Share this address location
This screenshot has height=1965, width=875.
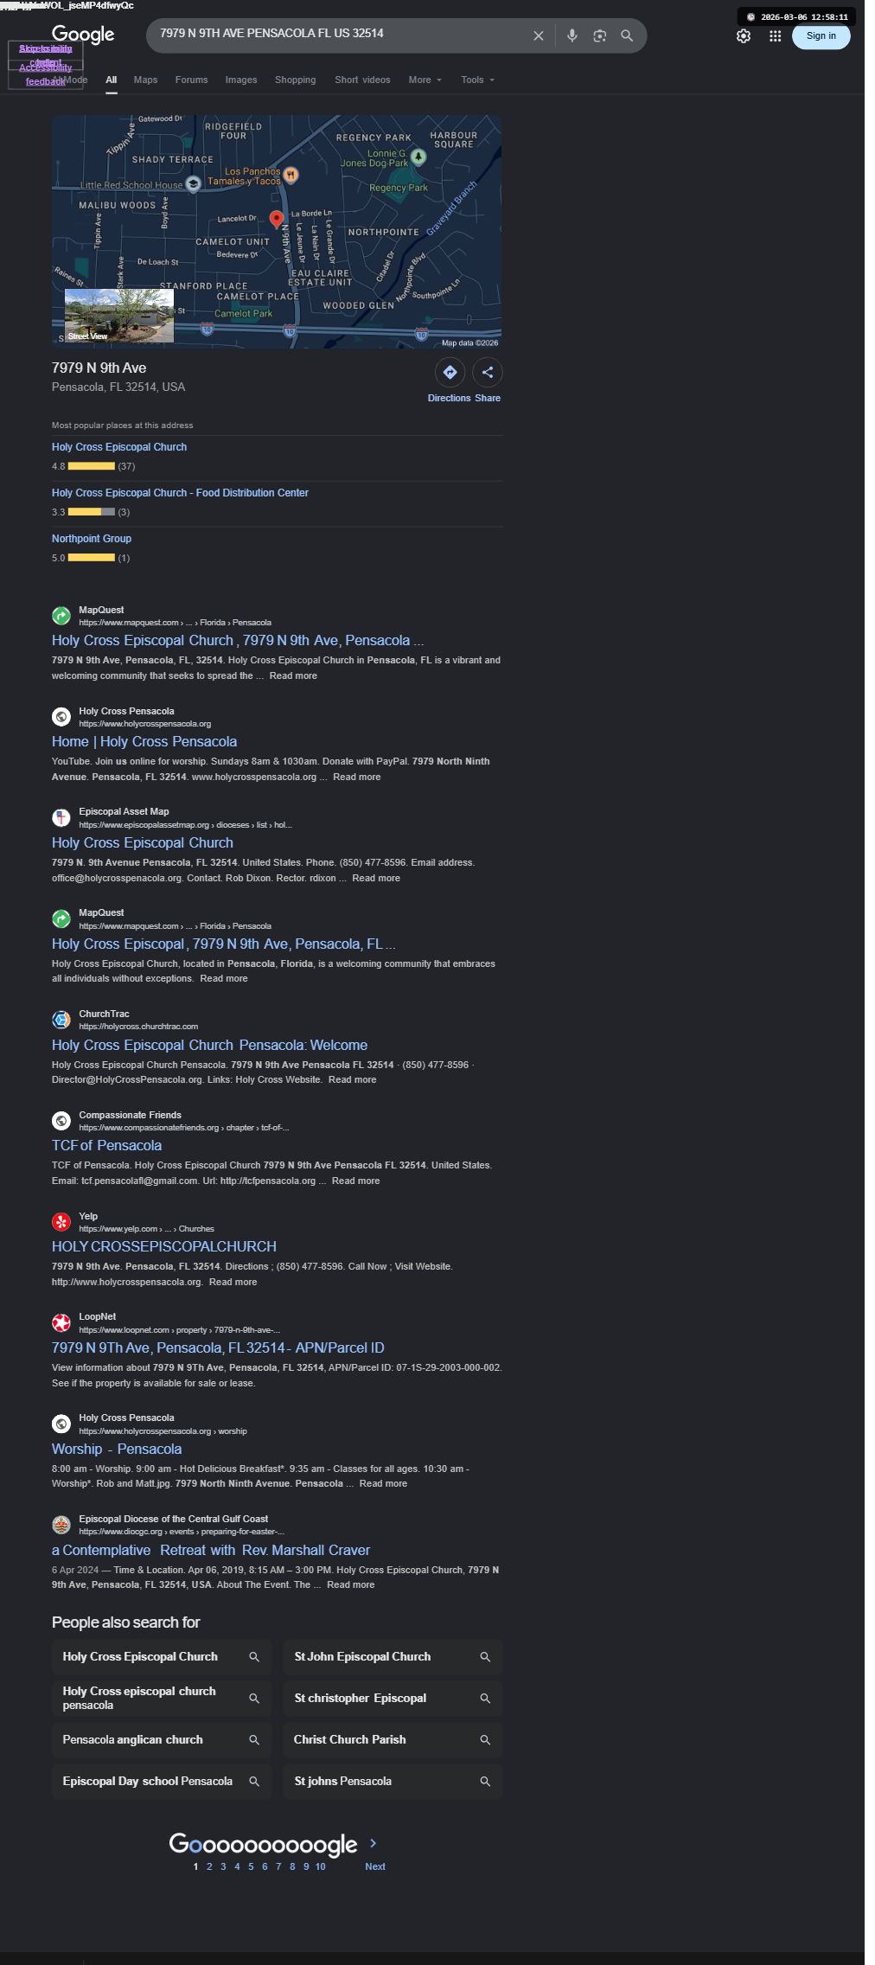488,373
